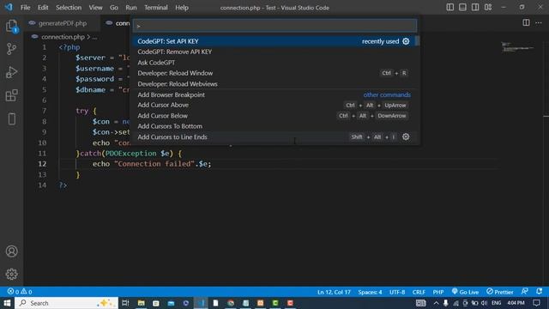Open the status bar notifications bell

(x=540, y=292)
